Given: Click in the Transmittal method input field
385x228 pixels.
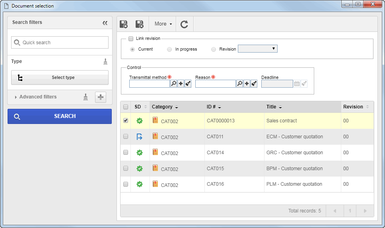Looking at the screenshot, I should 149,84.
